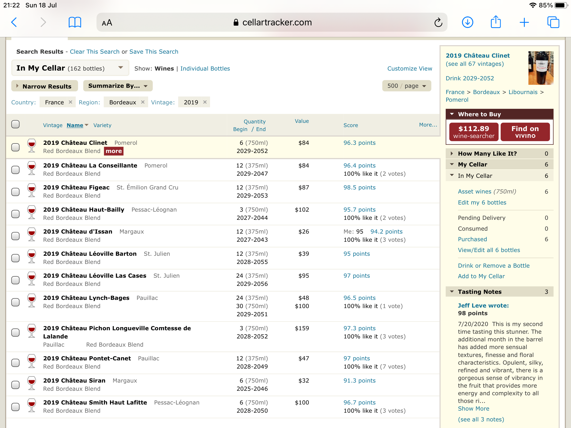Open the Safari downloads icon
This screenshot has width=571, height=428.
click(x=467, y=22)
